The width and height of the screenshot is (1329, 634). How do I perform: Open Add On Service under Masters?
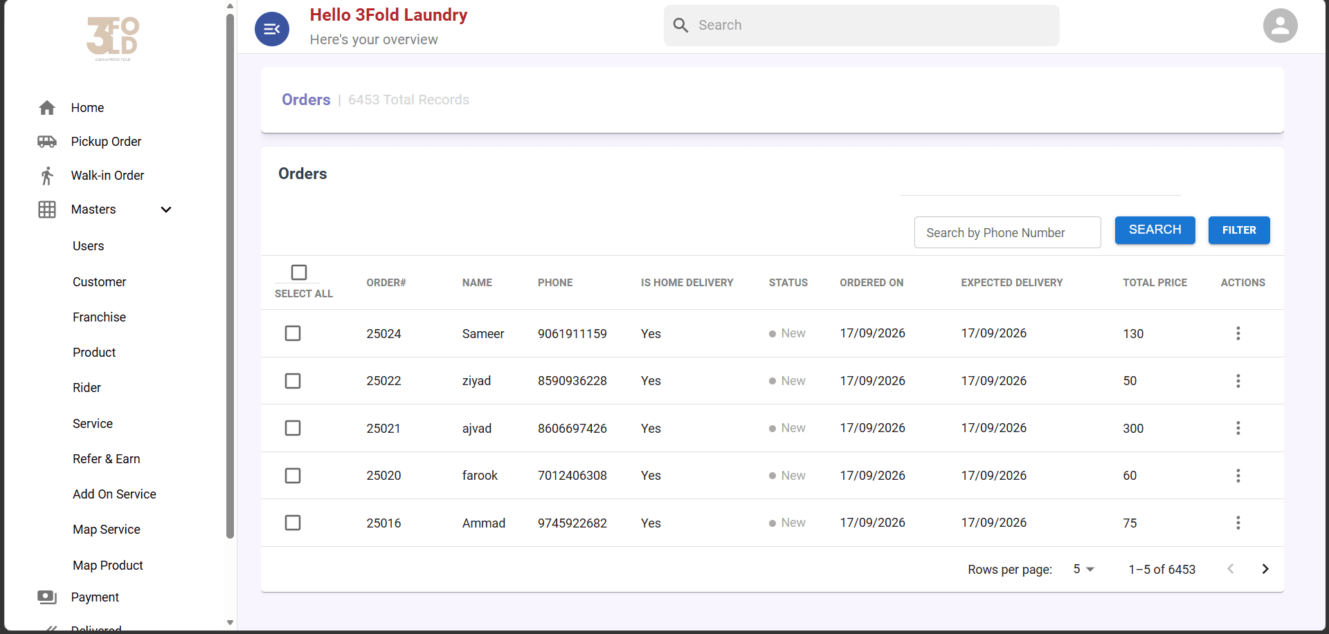tap(114, 494)
